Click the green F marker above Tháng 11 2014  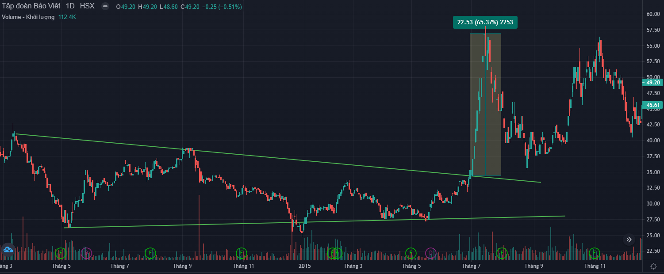tap(241, 253)
